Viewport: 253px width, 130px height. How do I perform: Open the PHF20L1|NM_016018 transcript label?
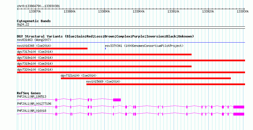(x=32, y=111)
